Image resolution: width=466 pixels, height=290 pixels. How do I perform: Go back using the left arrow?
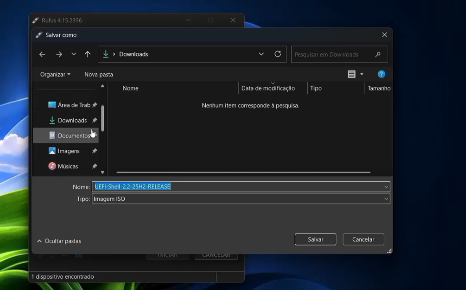[x=42, y=54]
